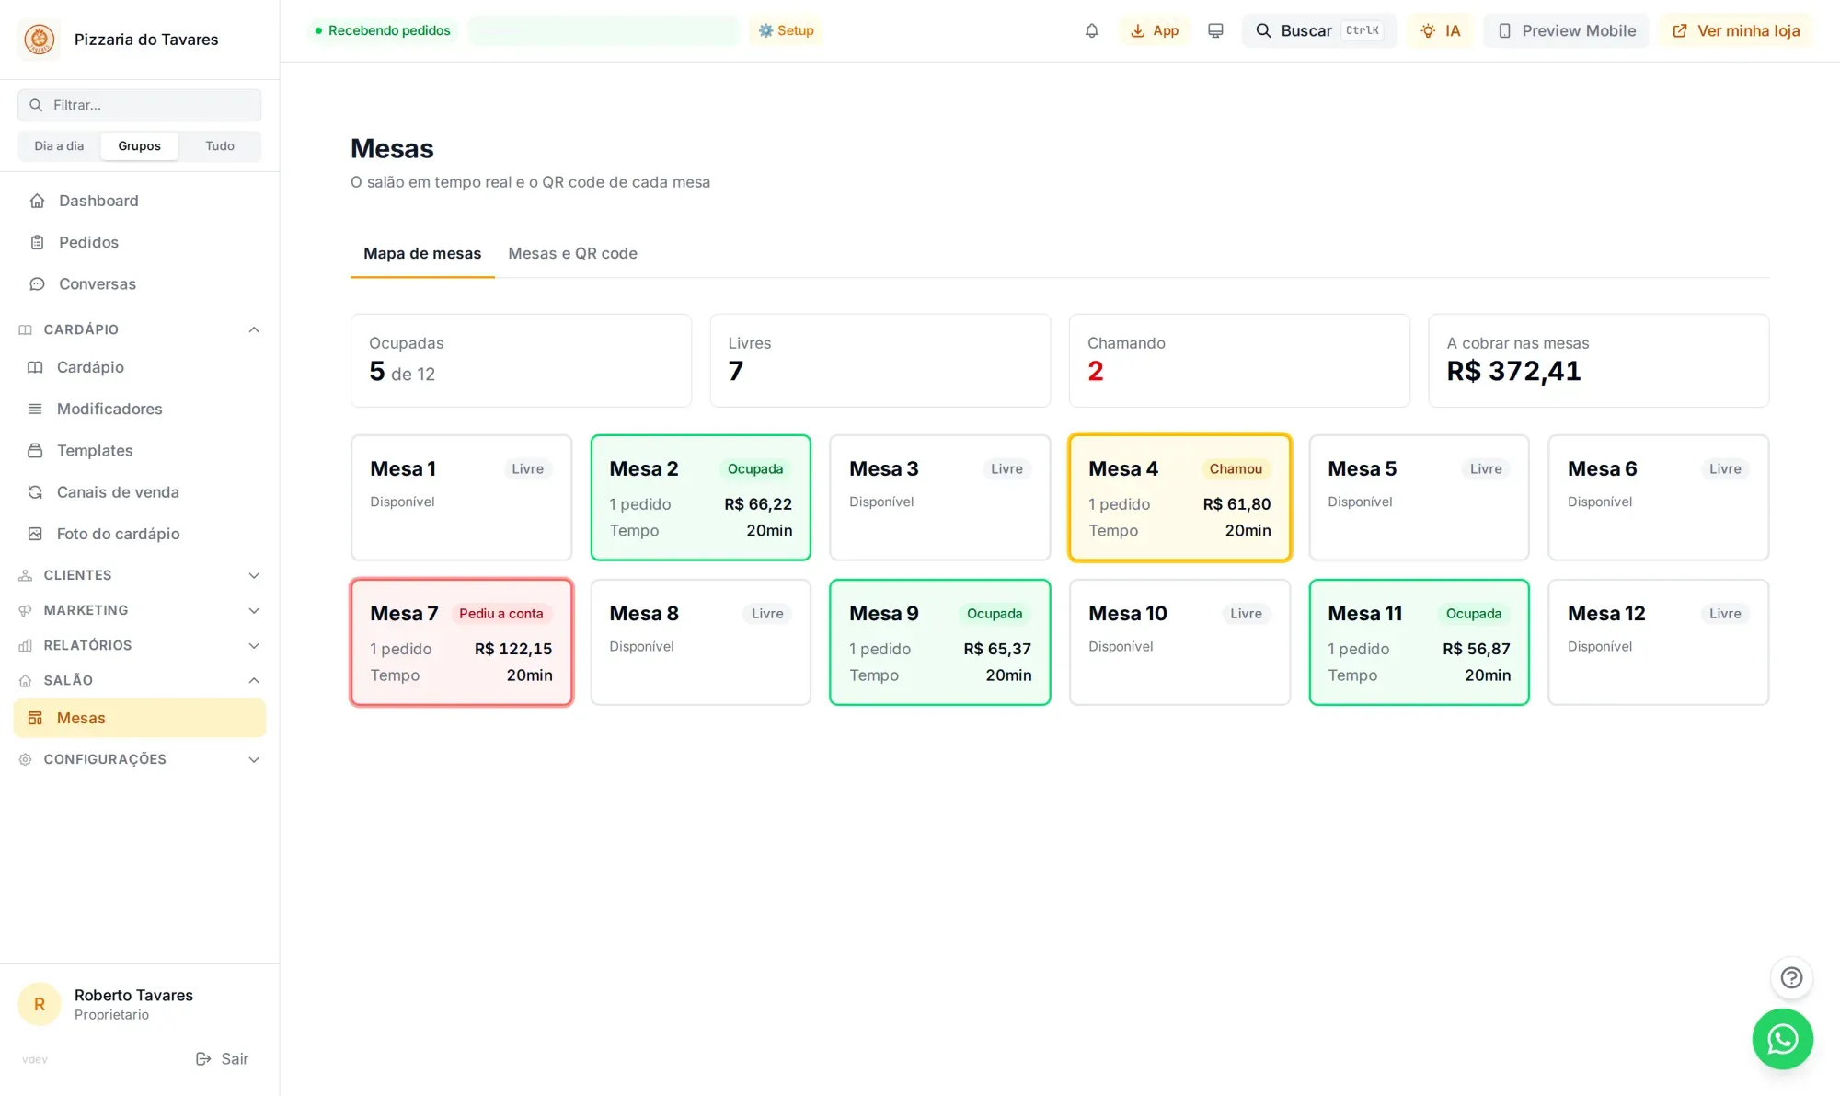The height and width of the screenshot is (1096, 1840).
Task: Click the Canais de venda sync icon
Action: 35,492
